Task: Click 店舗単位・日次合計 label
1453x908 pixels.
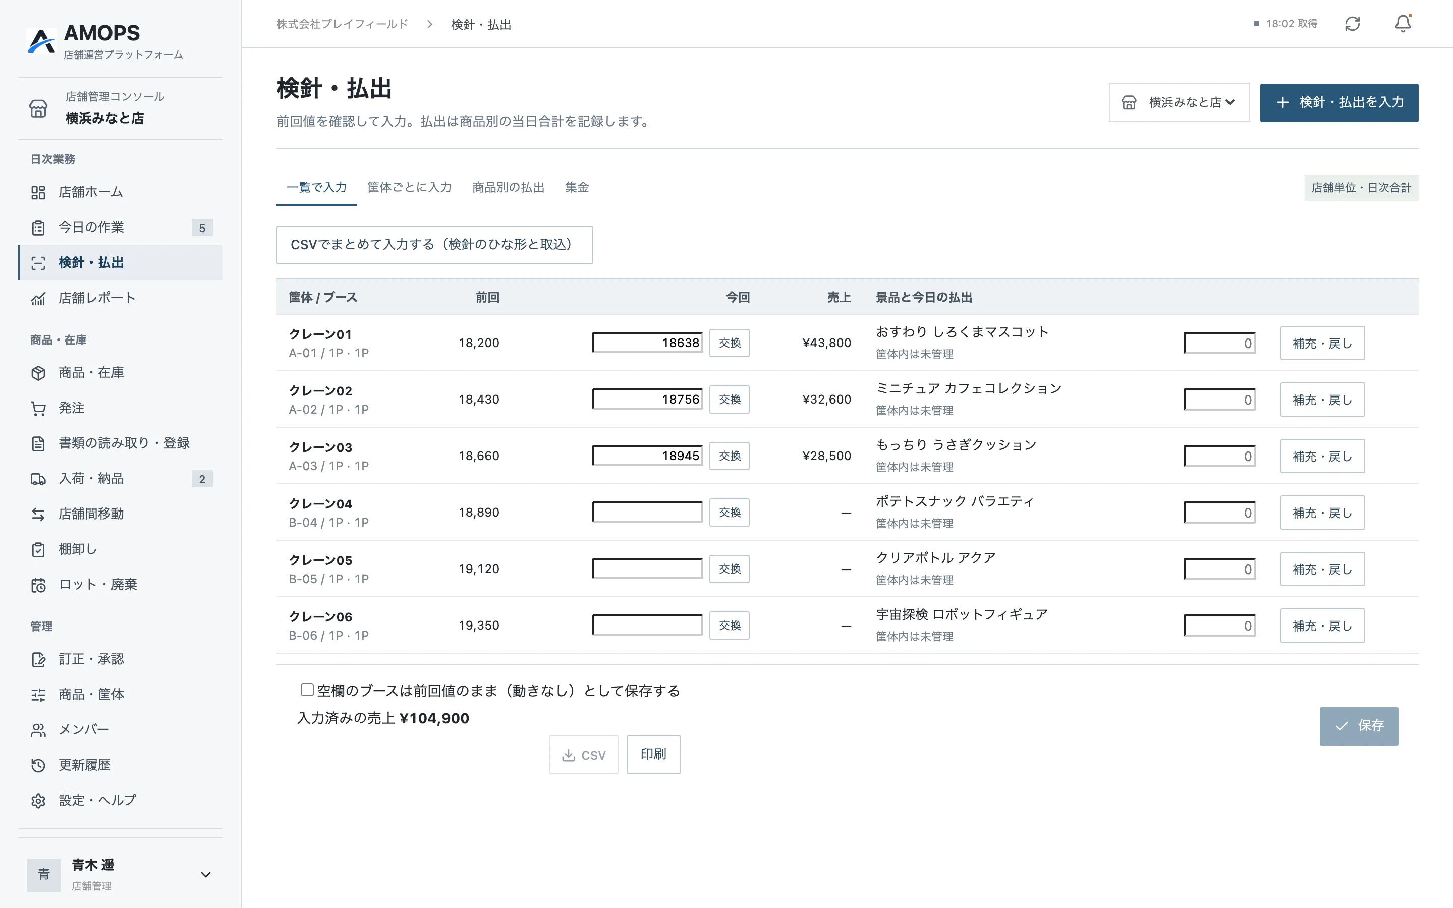Action: (x=1361, y=188)
